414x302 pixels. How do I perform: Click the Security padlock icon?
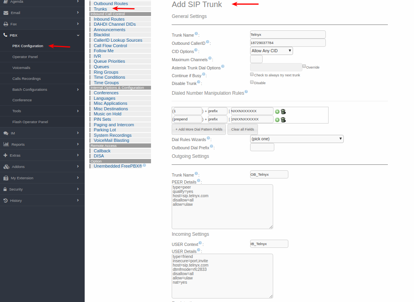[x=5, y=189]
